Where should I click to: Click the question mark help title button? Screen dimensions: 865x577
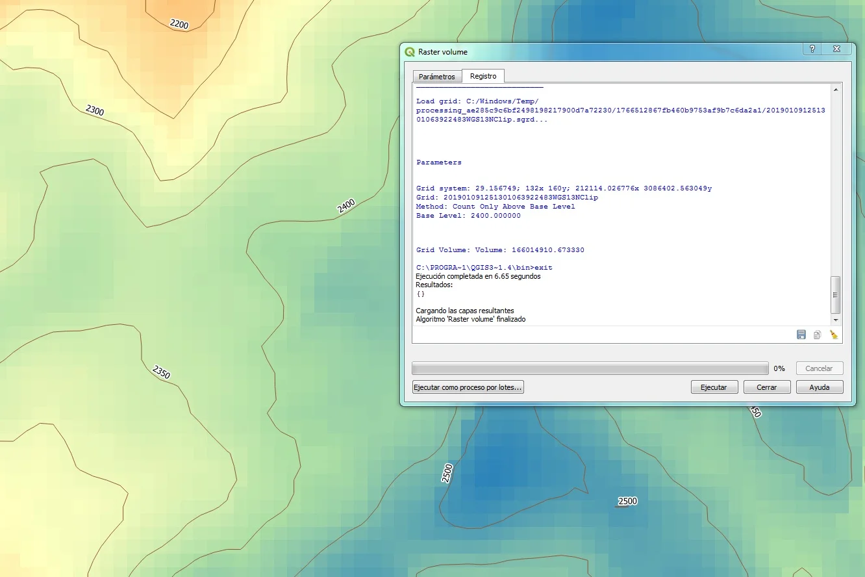click(812, 49)
